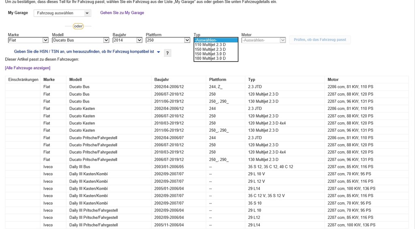
Task: Click the '2.3 JTD' cell in Ducato Bus row
Action: [255, 87]
